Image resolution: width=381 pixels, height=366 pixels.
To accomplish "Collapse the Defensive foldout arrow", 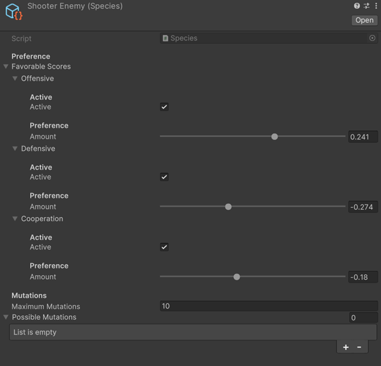I will click(x=15, y=148).
